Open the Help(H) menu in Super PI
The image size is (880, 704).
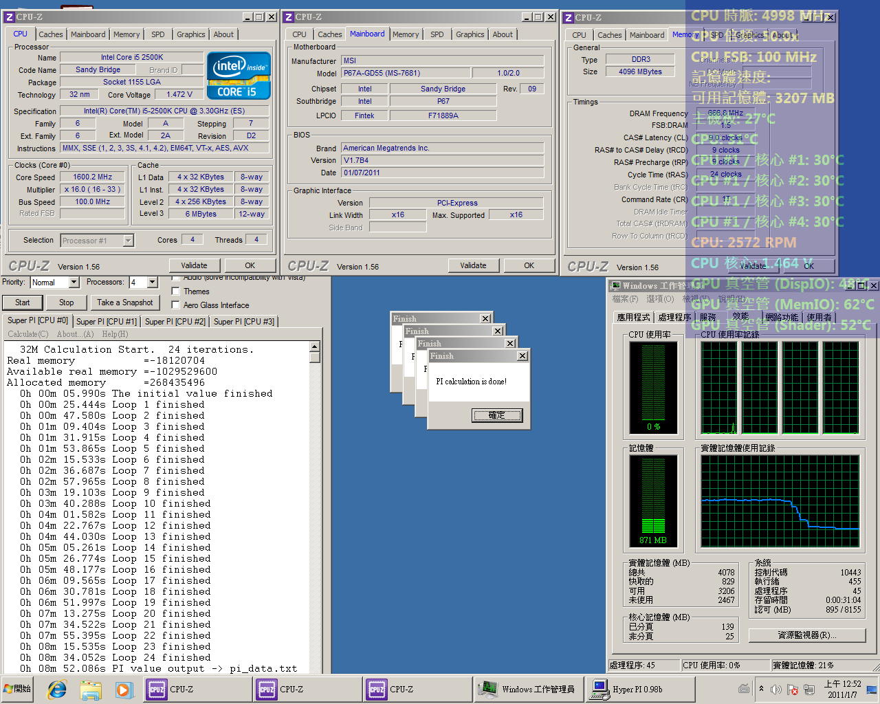(115, 334)
